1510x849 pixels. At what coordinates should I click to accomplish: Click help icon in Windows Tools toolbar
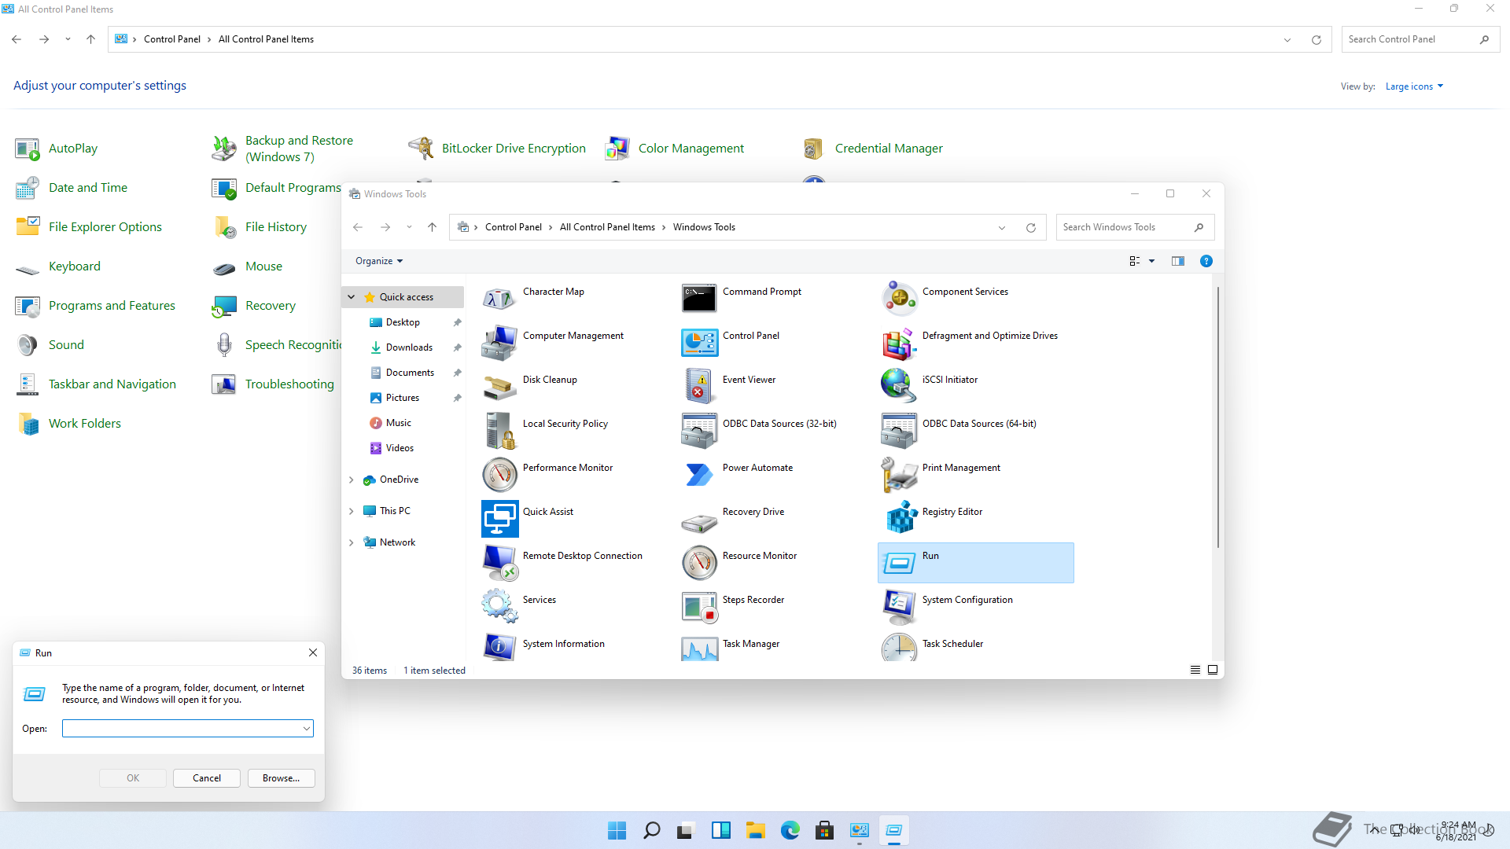coord(1206,261)
